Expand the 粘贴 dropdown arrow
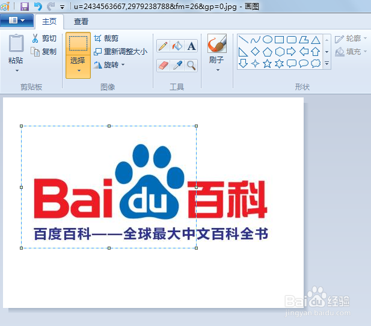This screenshot has height=326, width=371. tap(17, 70)
